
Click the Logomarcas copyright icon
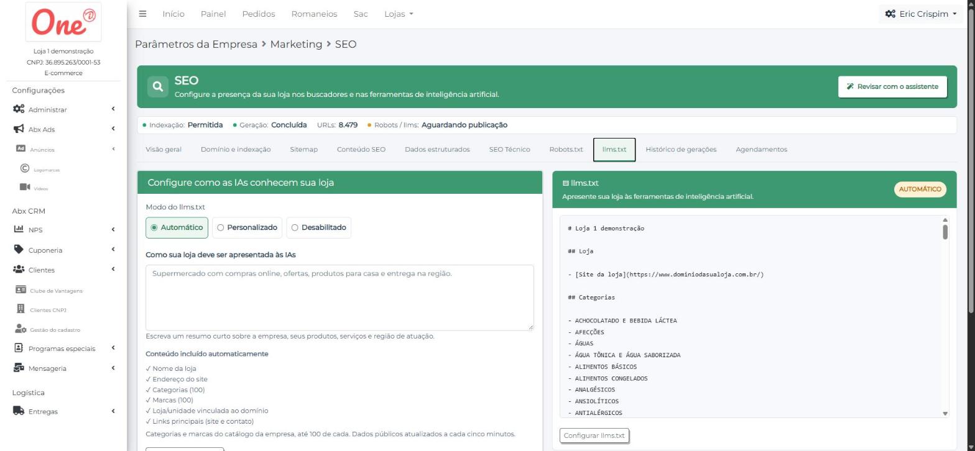[x=25, y=168]
